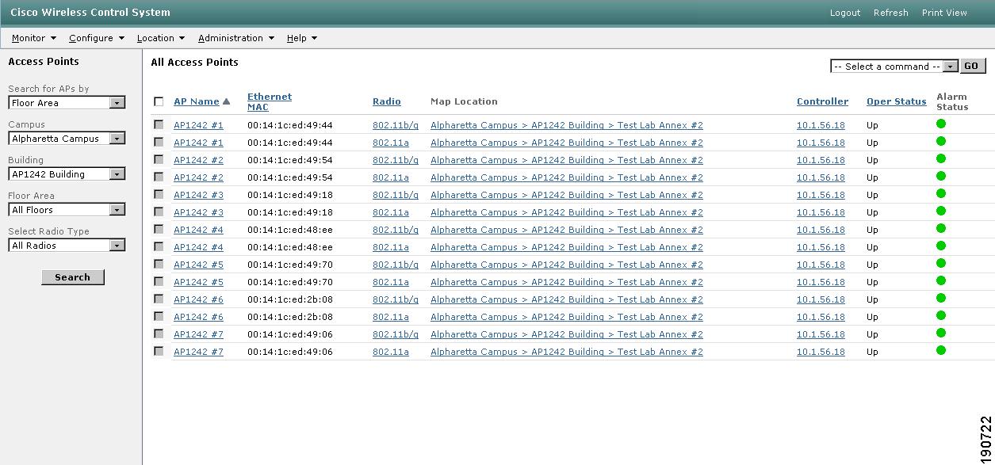Sort by Controller column header
This screenshot has width=995, height=465.
[822, 101]
